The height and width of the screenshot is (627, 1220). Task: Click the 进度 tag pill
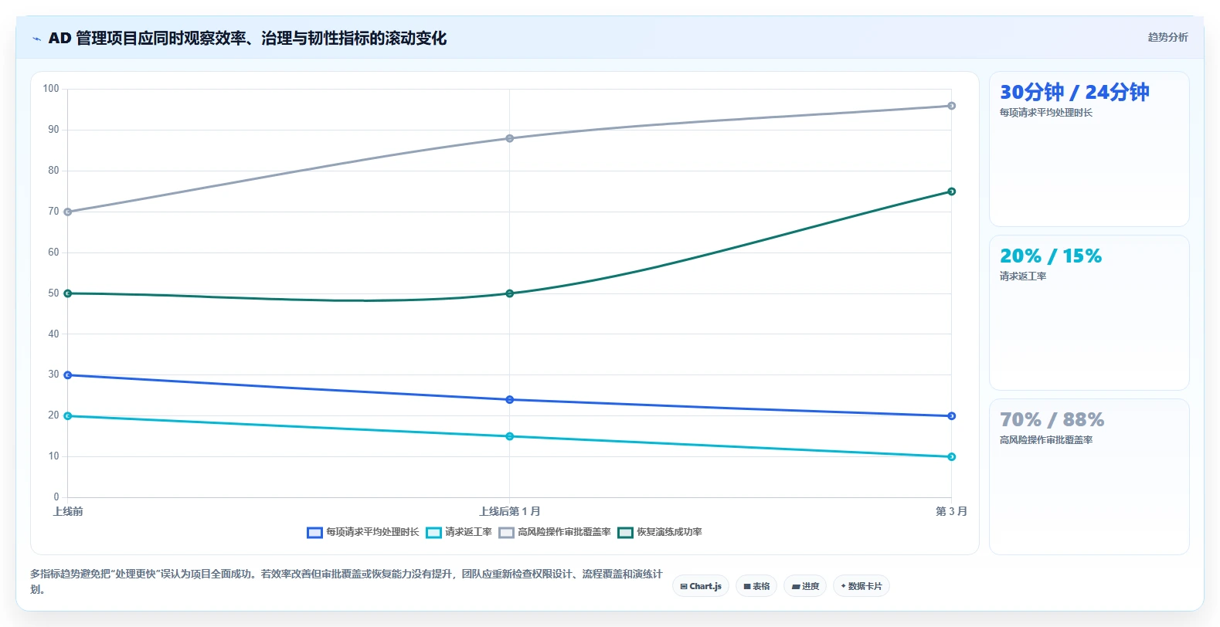(805, 586)
